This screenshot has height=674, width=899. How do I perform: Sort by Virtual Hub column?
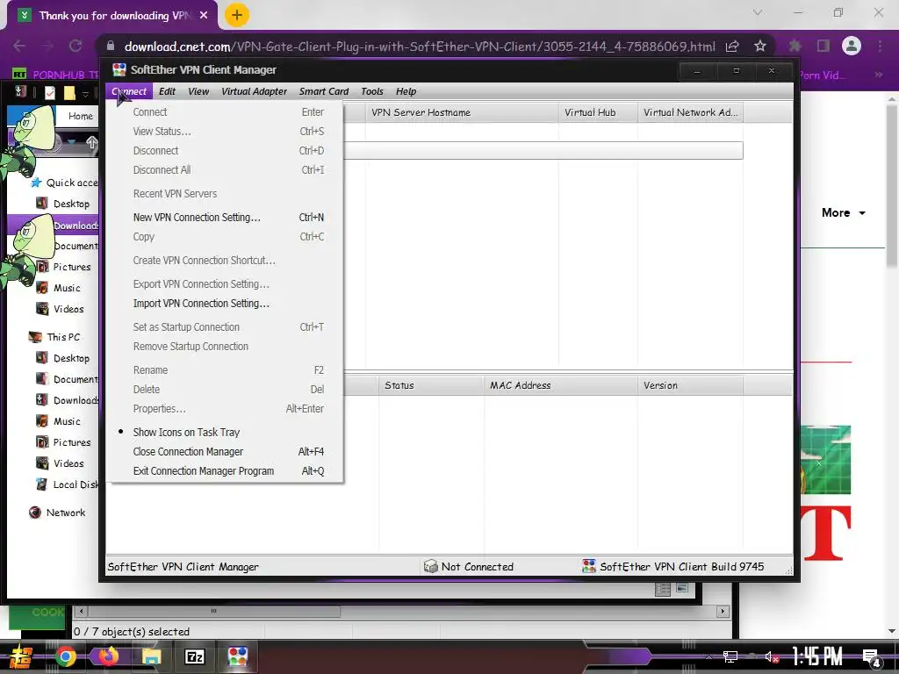click(598, 112)
